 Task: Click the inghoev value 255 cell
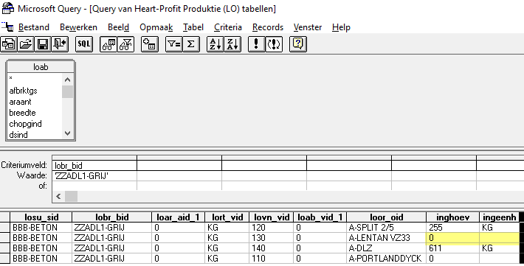point(453,228)
